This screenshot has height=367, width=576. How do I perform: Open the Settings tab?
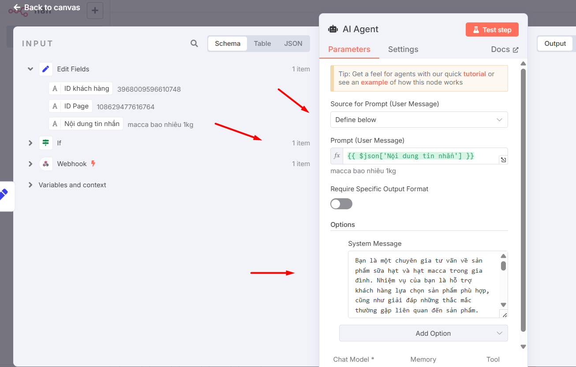point(403,49)
